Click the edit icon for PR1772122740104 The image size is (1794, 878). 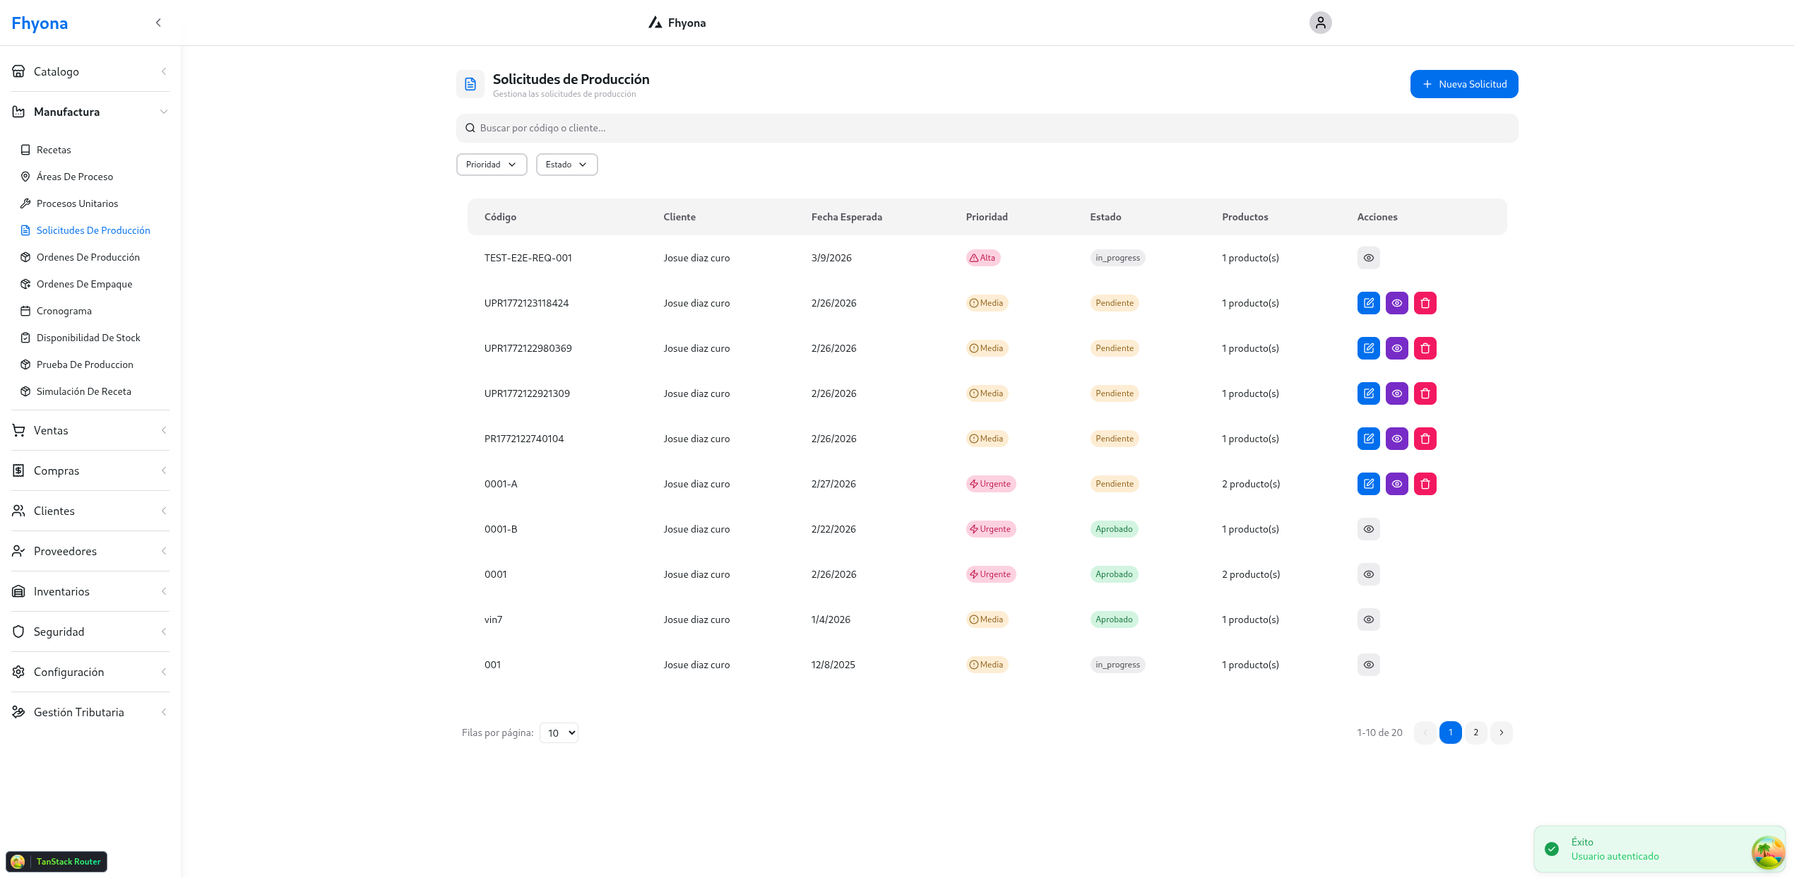1368,439
